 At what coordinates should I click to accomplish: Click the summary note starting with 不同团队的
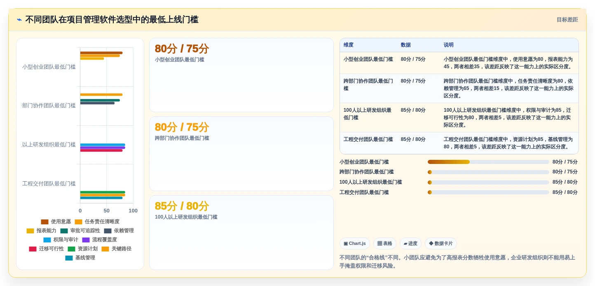coord(459,262)
